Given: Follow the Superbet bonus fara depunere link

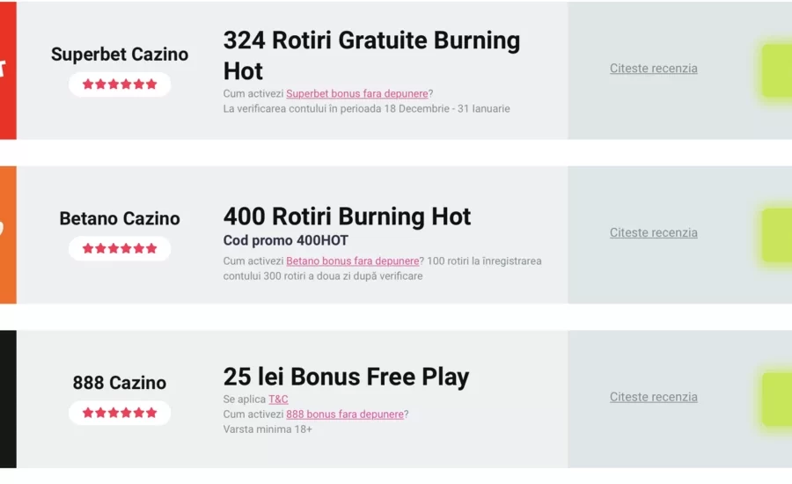Looking at the screenshot, I should pyautogui.click(x=356, y=93).
